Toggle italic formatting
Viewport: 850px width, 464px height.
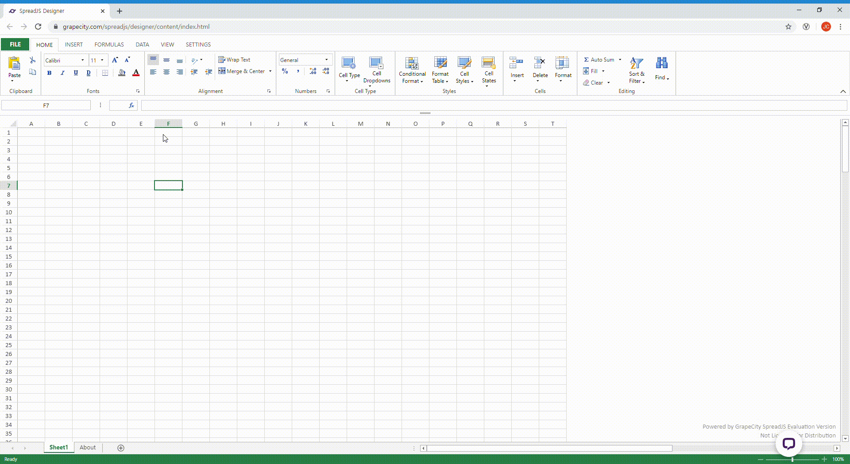click(x=62, y=73)
